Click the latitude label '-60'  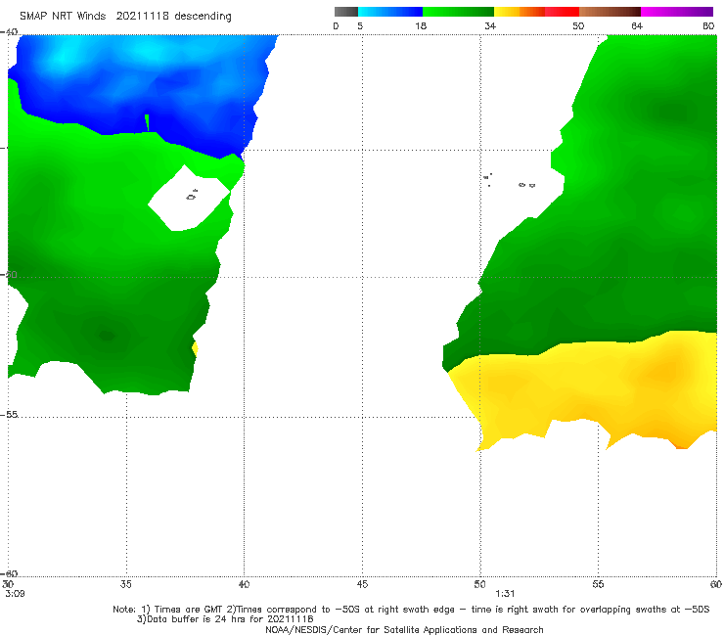(x=9, y=573)
